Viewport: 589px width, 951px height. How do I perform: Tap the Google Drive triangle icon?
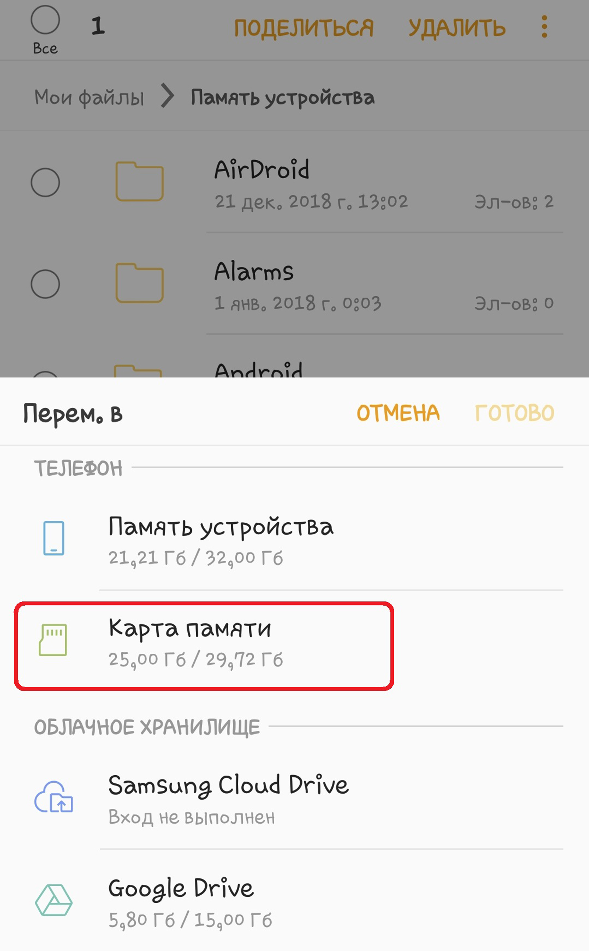pyautogui.click(x=54, y=900)
